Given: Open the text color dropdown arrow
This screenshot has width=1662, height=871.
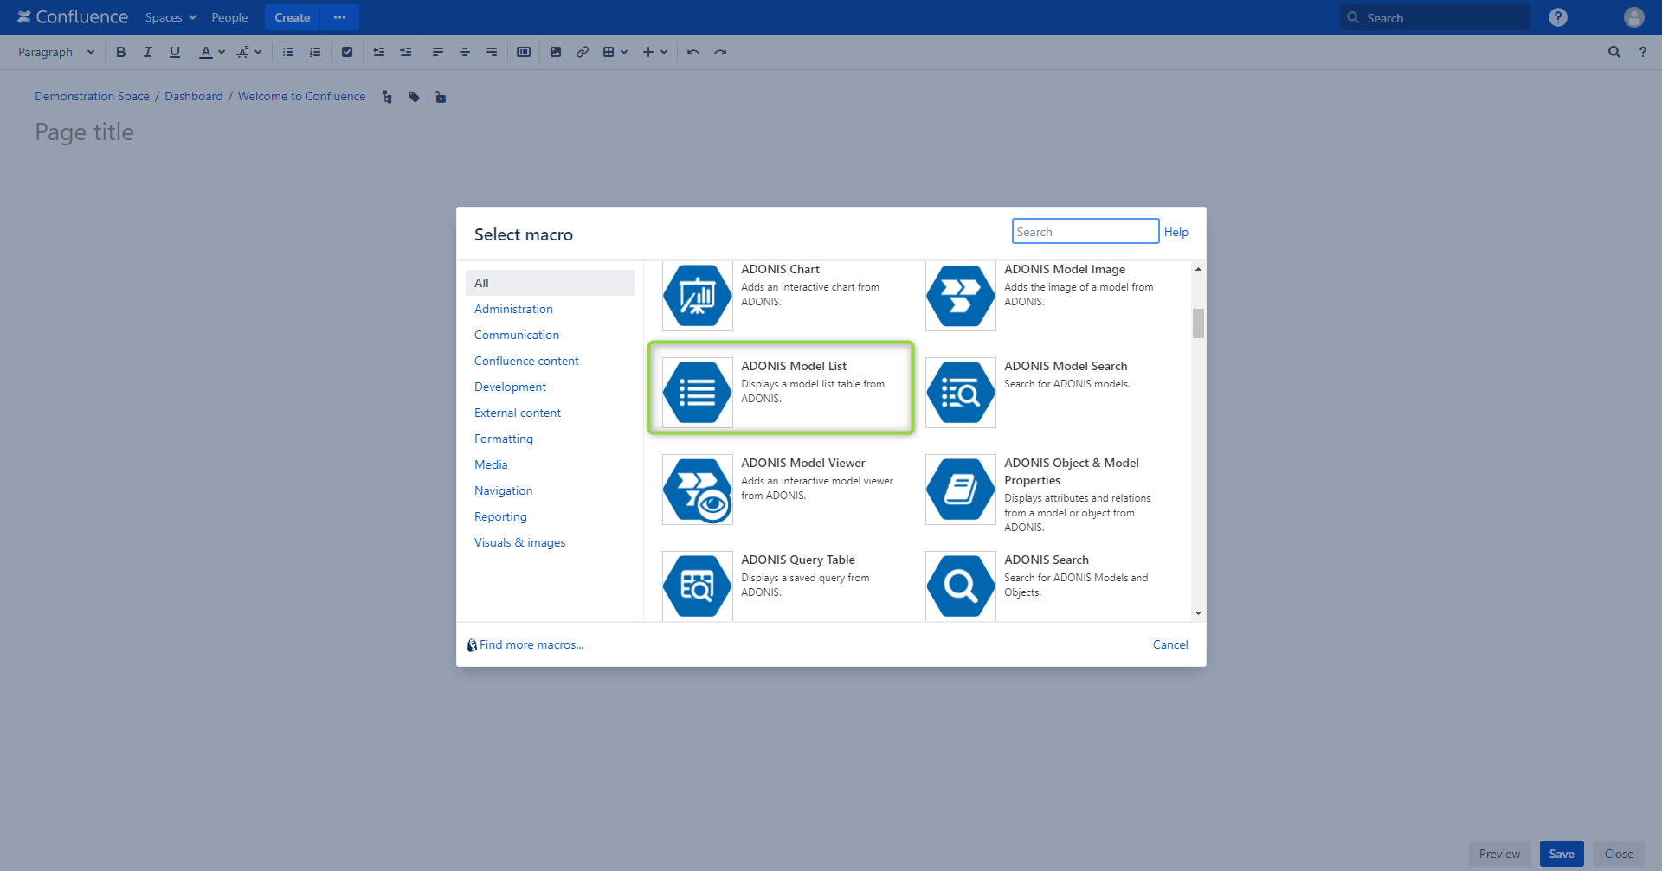Looking at the screenshot, I should coord(222,52).
